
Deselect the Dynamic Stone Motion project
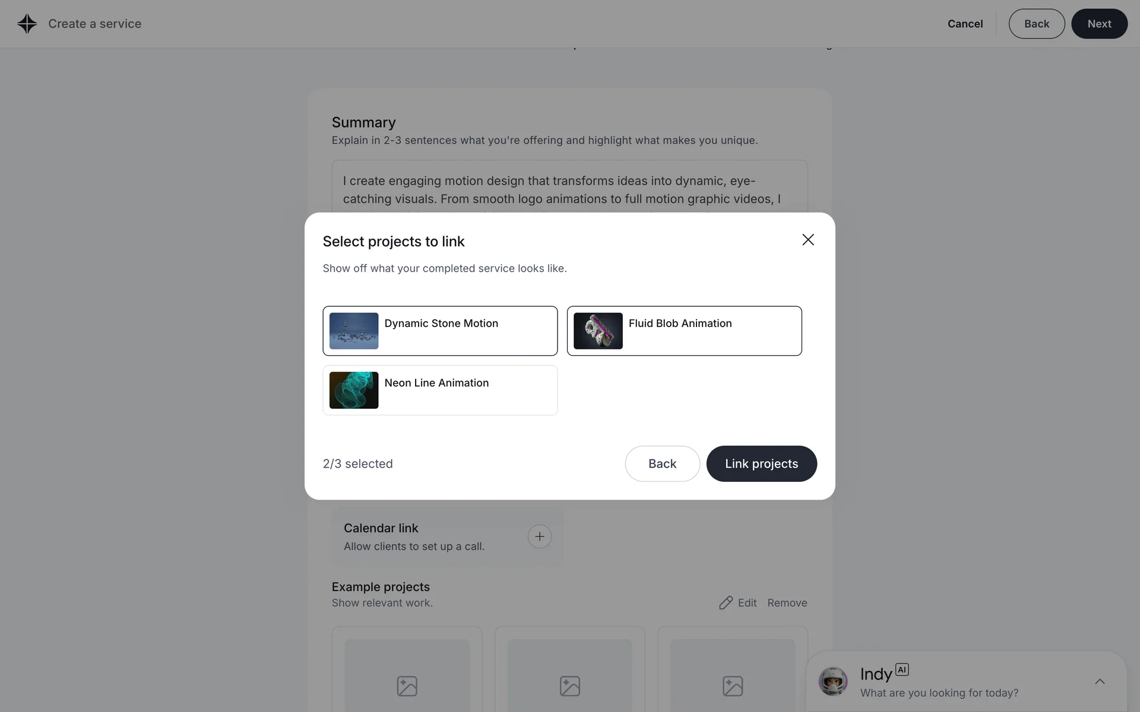pyautogui.click(x=440, y=331)
